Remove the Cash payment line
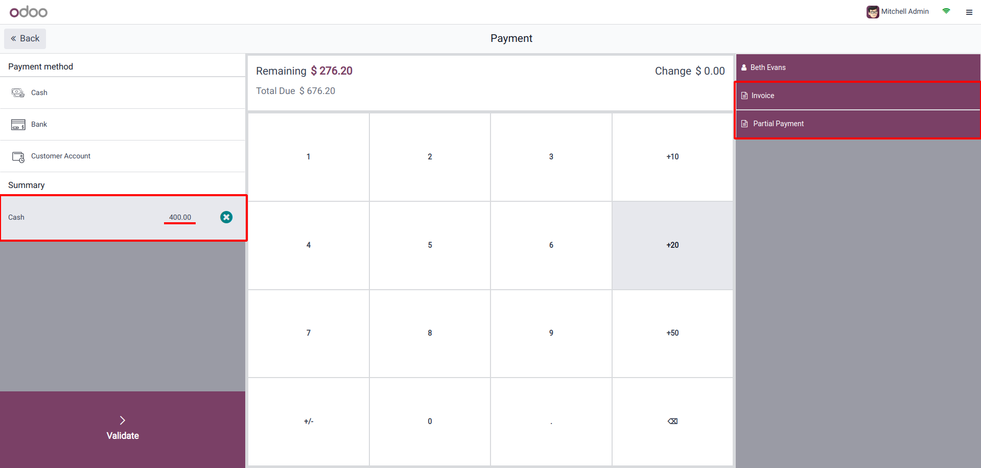 coord(226,217)
